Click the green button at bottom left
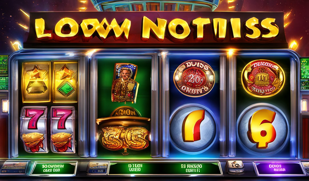Screen dimensions: 309x181 pyautogui.click(x=53, y=168)
